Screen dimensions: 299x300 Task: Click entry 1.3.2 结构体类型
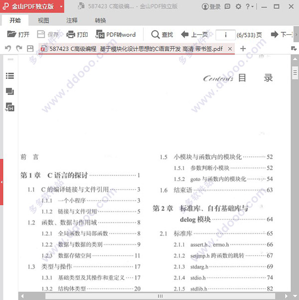pos(91,289)
